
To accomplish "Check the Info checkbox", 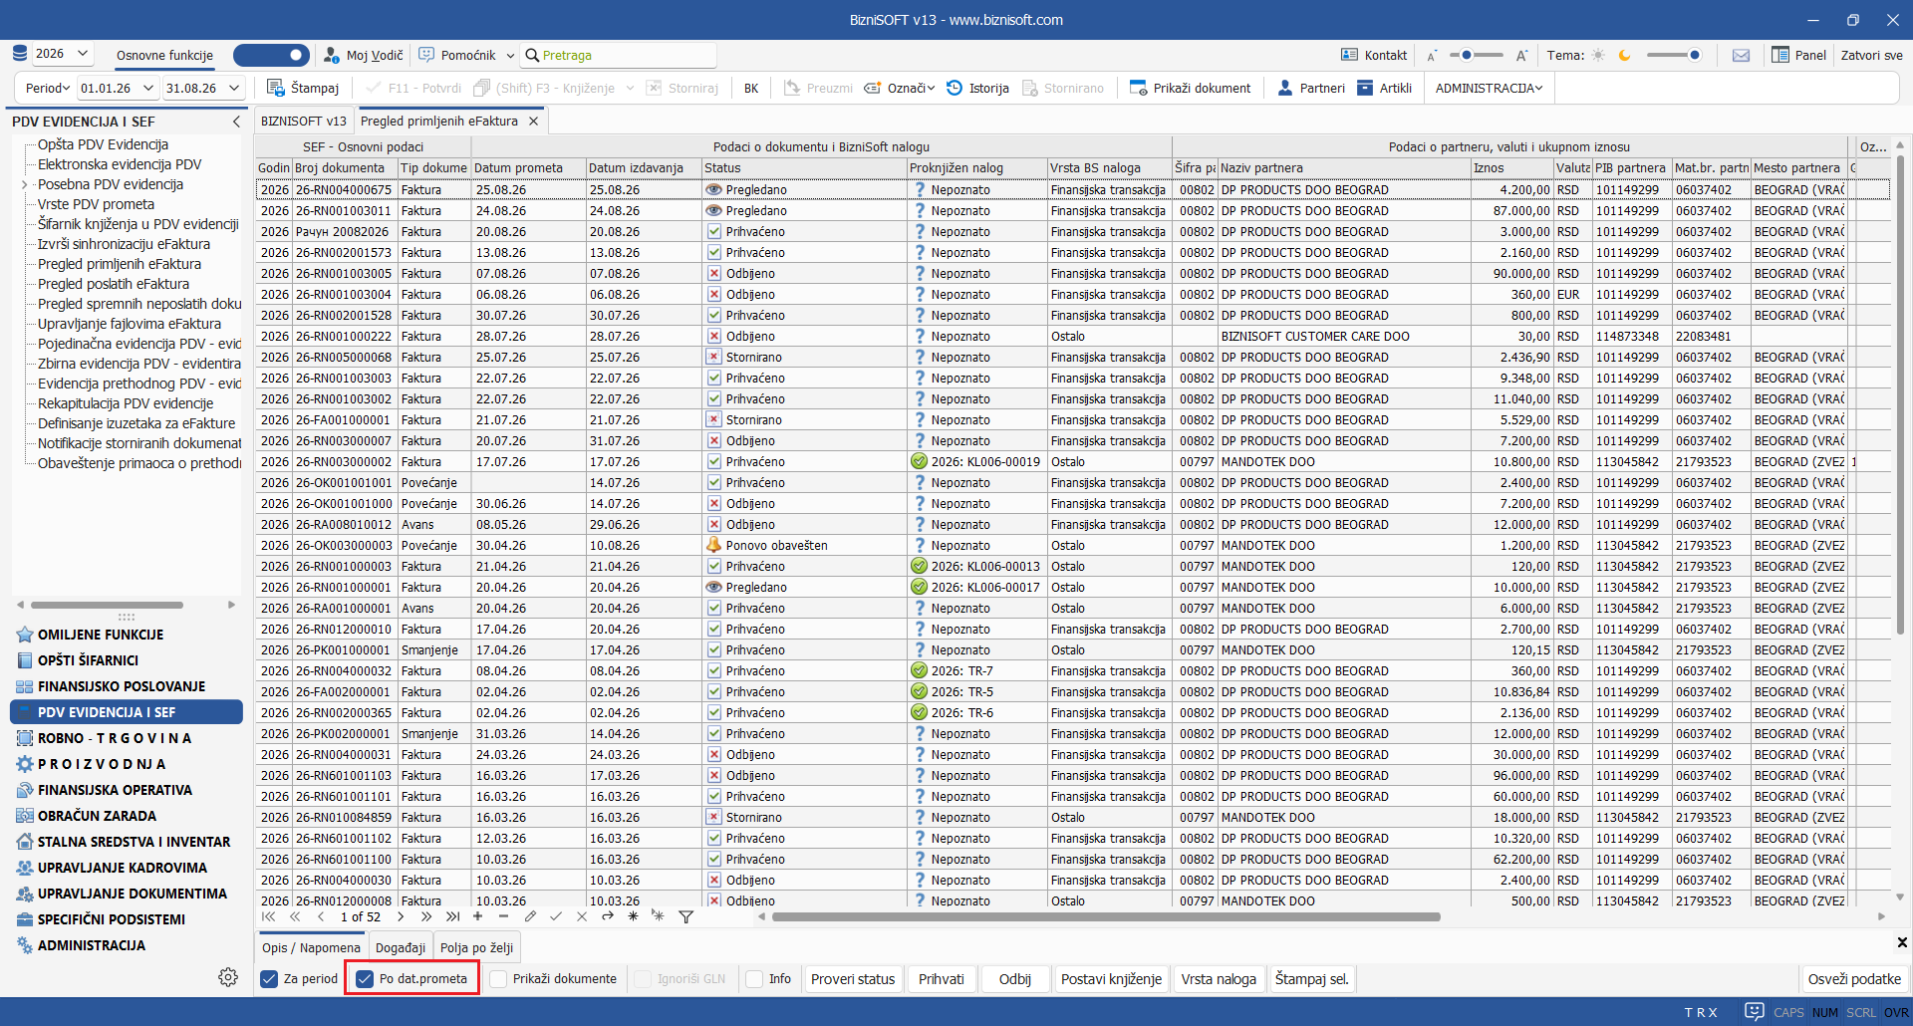I will [754, 979].
